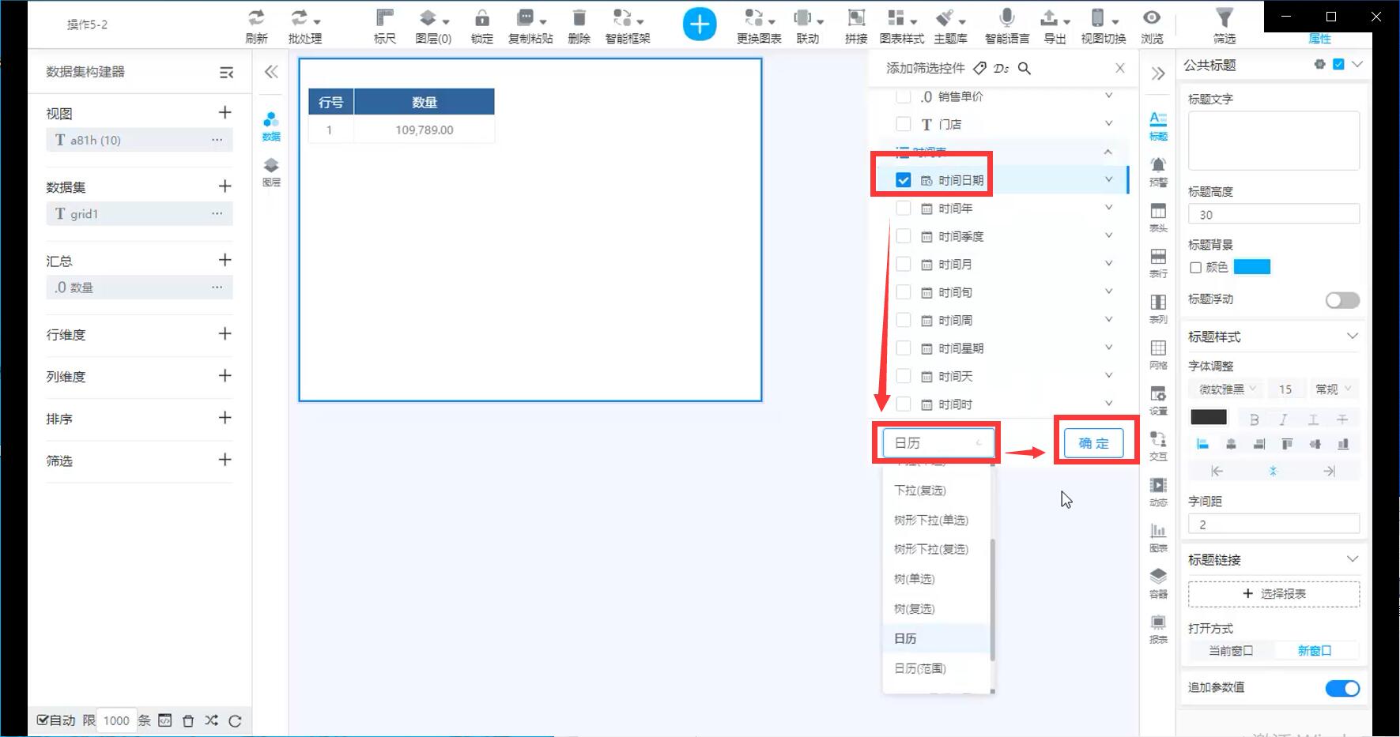
Task: Collapse the 标题链接 section
Action: pyautogui.click(x=1352, y=559)
